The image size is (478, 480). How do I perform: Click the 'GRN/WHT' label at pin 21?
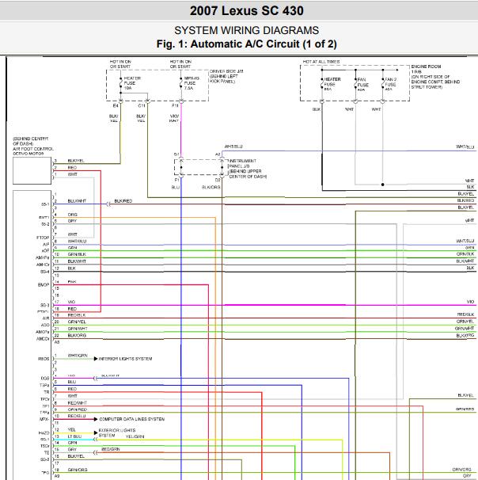coord(78,329)
